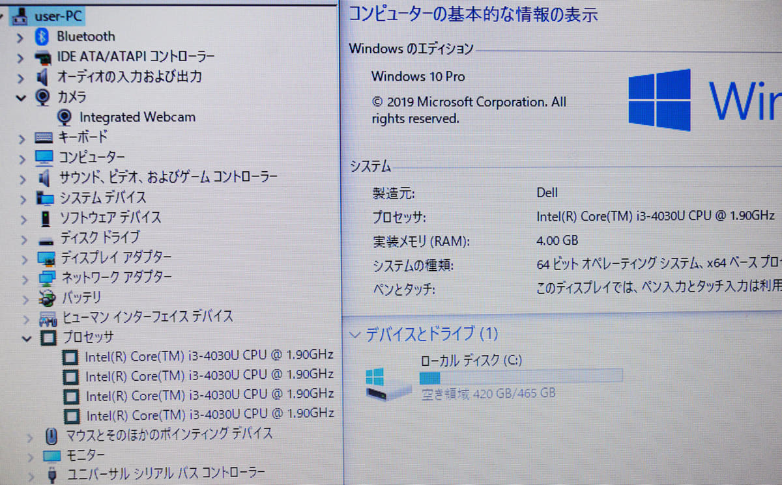Select the last i3-4030U CPU entry
Image resolution: width=782 pixels, height=485 pixels.
[x=210, y=414]
